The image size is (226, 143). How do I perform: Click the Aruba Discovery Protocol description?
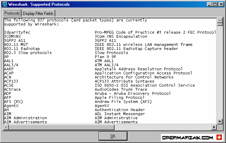click(133, 93)
